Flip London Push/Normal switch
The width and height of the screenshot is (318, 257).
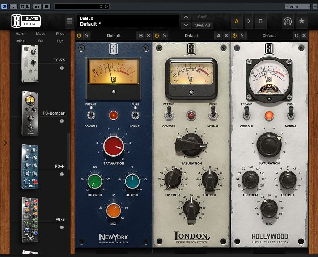pyautogui.click(x=213, y=114)
